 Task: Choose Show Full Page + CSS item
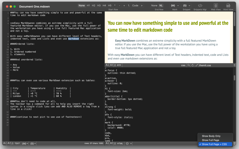pos(215,144)
